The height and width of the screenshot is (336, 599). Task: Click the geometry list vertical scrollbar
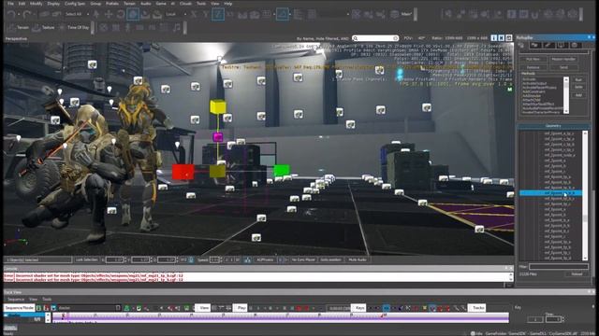(585, 195)
